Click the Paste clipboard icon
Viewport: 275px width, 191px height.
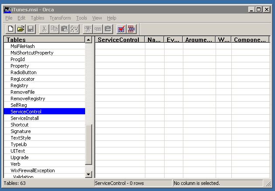point(64,29)
